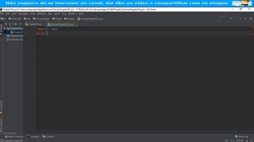254x142 pixels.
Task: Toggle the Structure tool window side tab
Action: [x=1, y=125]
